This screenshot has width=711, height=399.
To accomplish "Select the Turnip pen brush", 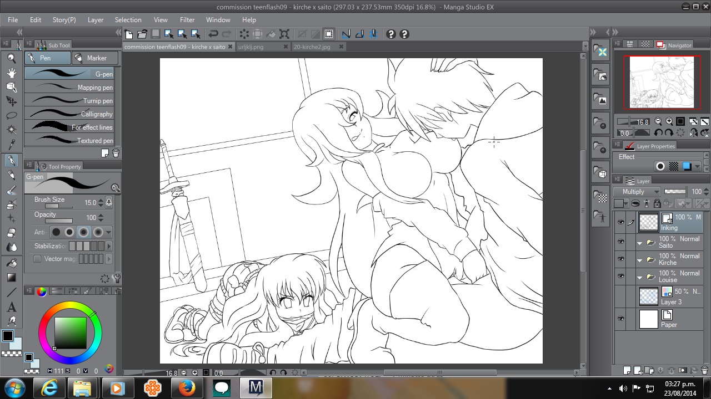I will 69,101.
